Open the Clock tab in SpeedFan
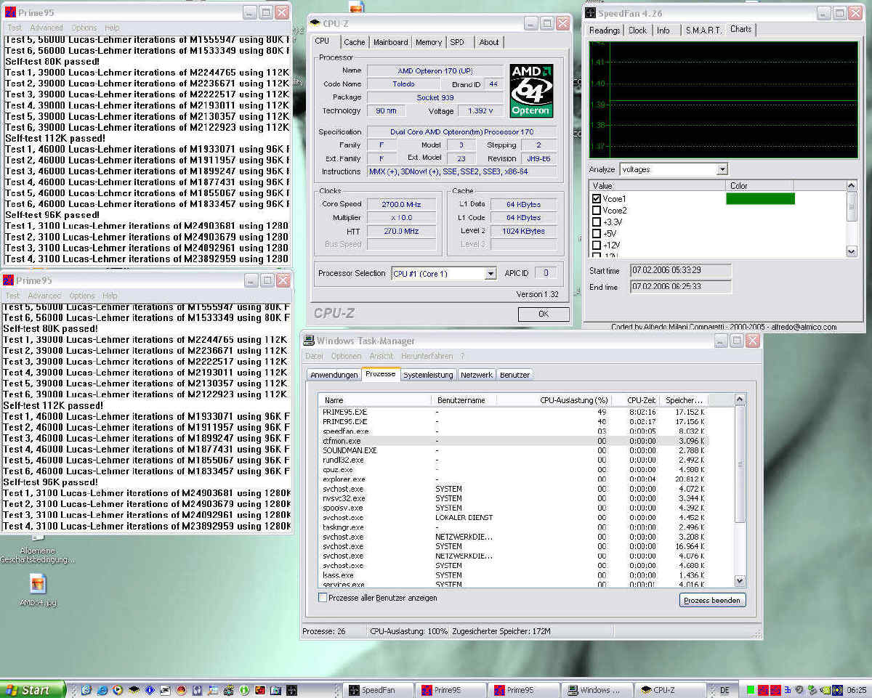Screen dimensions: 872x698 (x=637, y=31)
